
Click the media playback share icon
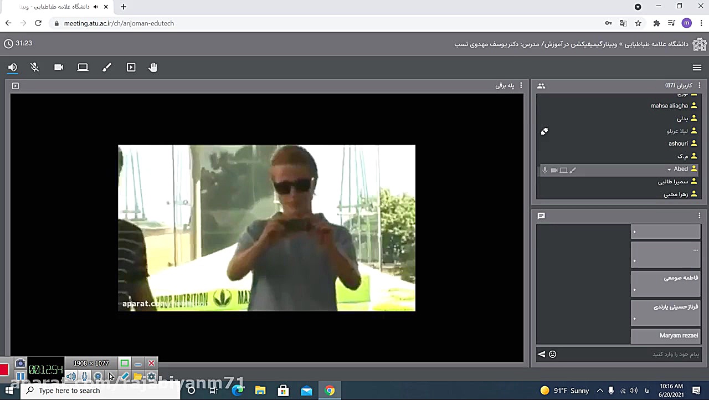pyautogui.click(x=131, y=68)
